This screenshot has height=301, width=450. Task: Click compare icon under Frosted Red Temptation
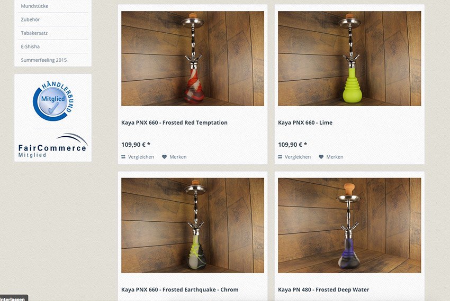coord(123,157)
